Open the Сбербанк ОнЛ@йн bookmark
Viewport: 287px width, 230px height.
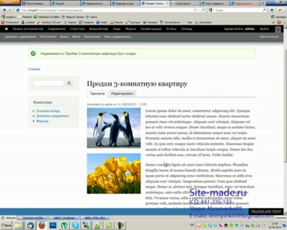point(47,17)
